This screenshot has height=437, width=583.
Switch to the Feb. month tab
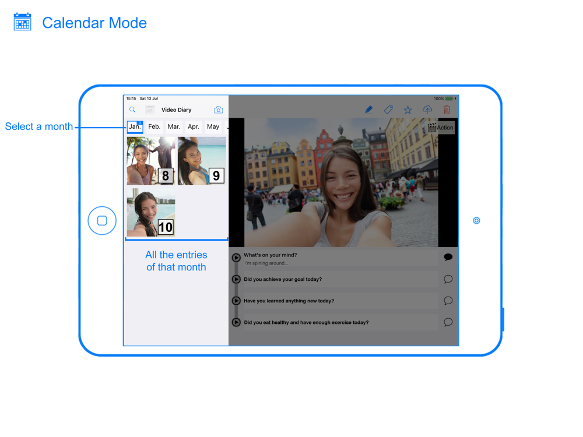[154, 126]
